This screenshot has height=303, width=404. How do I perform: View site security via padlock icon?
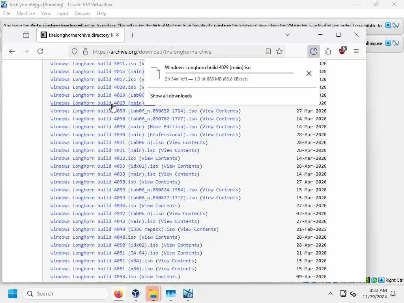click(x=86, y=52)
